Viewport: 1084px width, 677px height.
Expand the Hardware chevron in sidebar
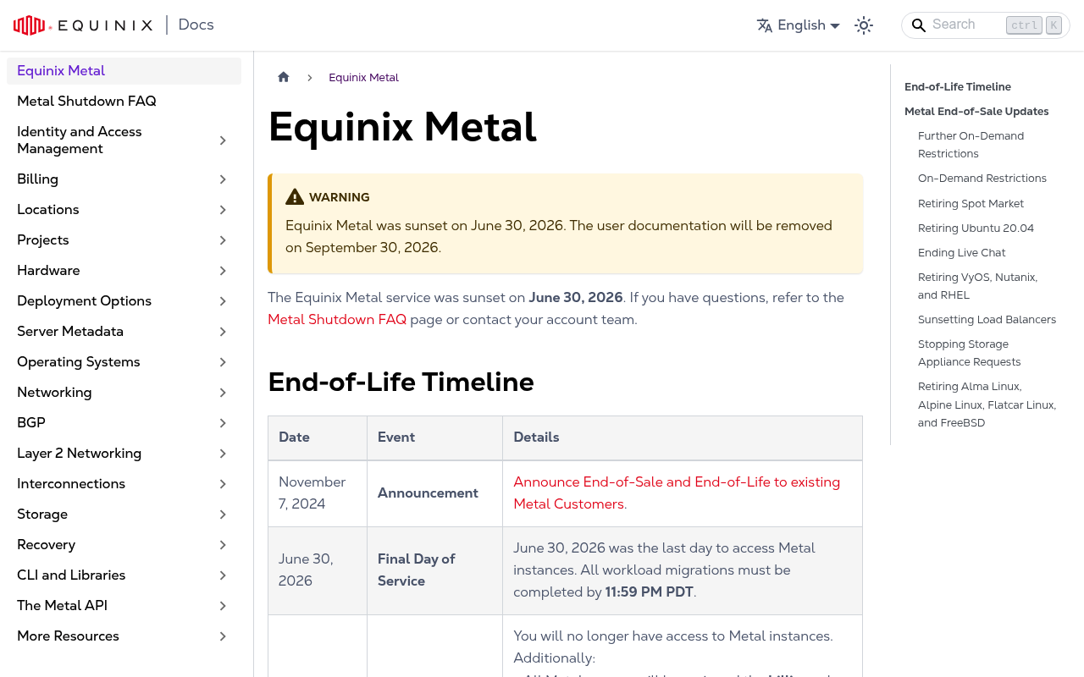[x=223, y=271]
